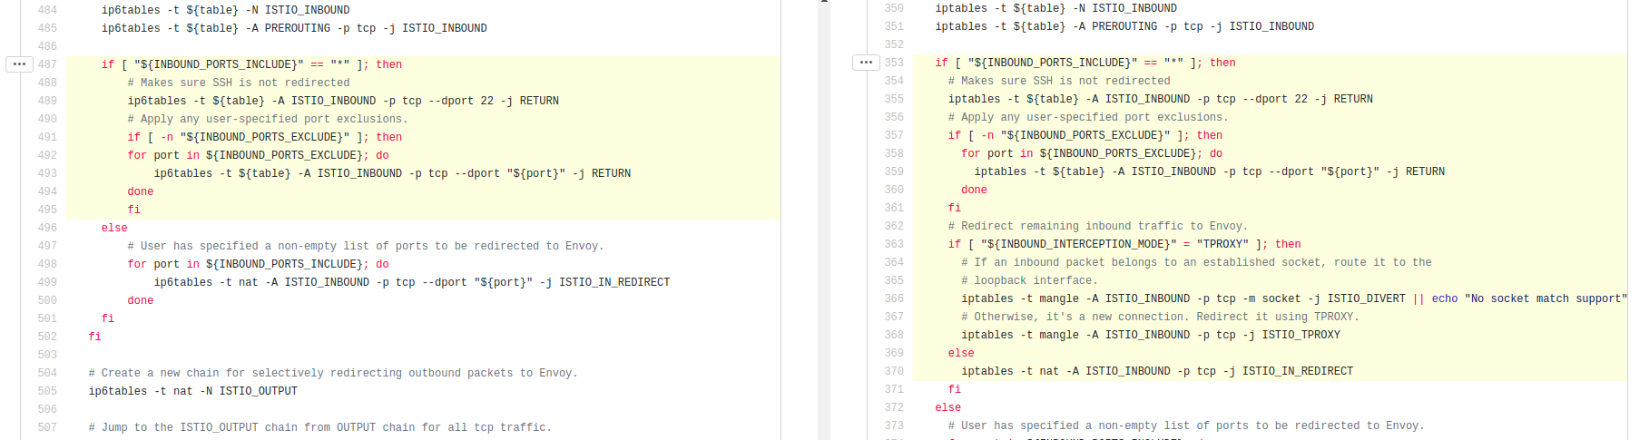Click the ip6tables ISTIO_OUTPUT chain creation line
1649x440 pixels.
point(192,391)
